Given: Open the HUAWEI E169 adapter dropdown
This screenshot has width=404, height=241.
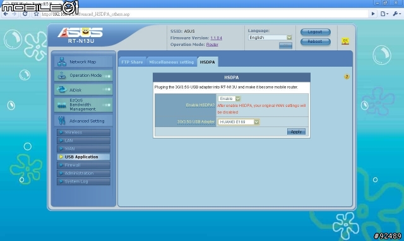Looking at the screenshot, I should point(239,122).
